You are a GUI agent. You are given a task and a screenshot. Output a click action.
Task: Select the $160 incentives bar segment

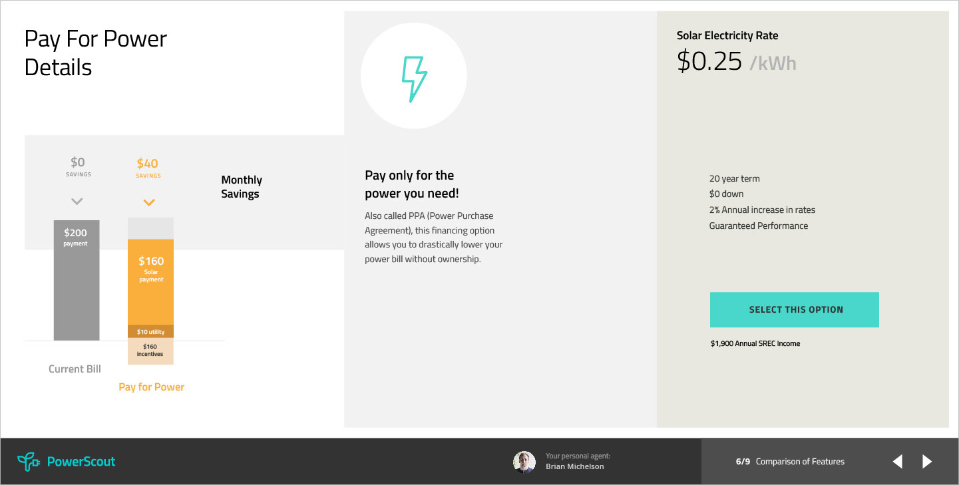(x=150, y=351)
